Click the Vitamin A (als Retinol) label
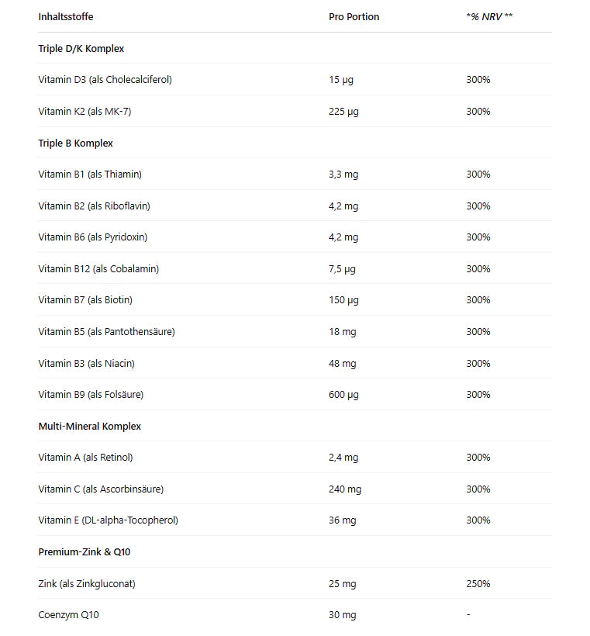 tap(85, 458)
